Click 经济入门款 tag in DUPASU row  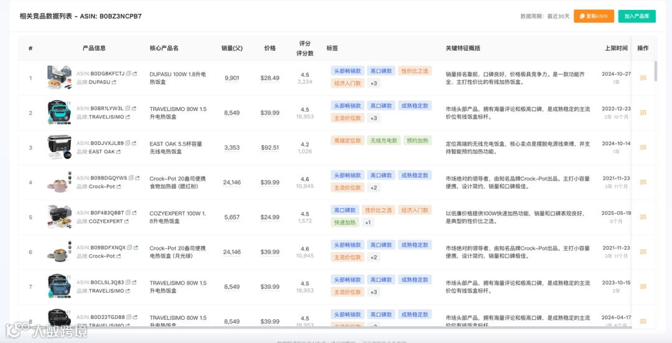347,83
